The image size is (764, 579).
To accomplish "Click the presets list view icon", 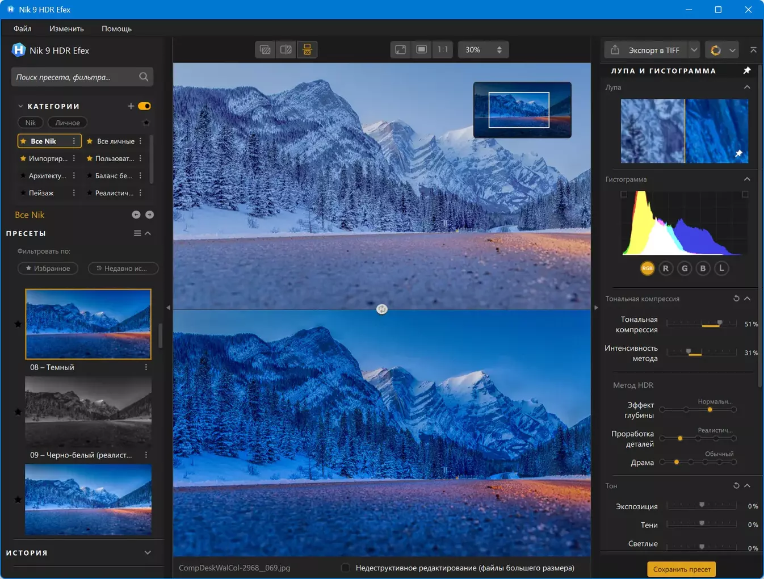I will (137, 233).
